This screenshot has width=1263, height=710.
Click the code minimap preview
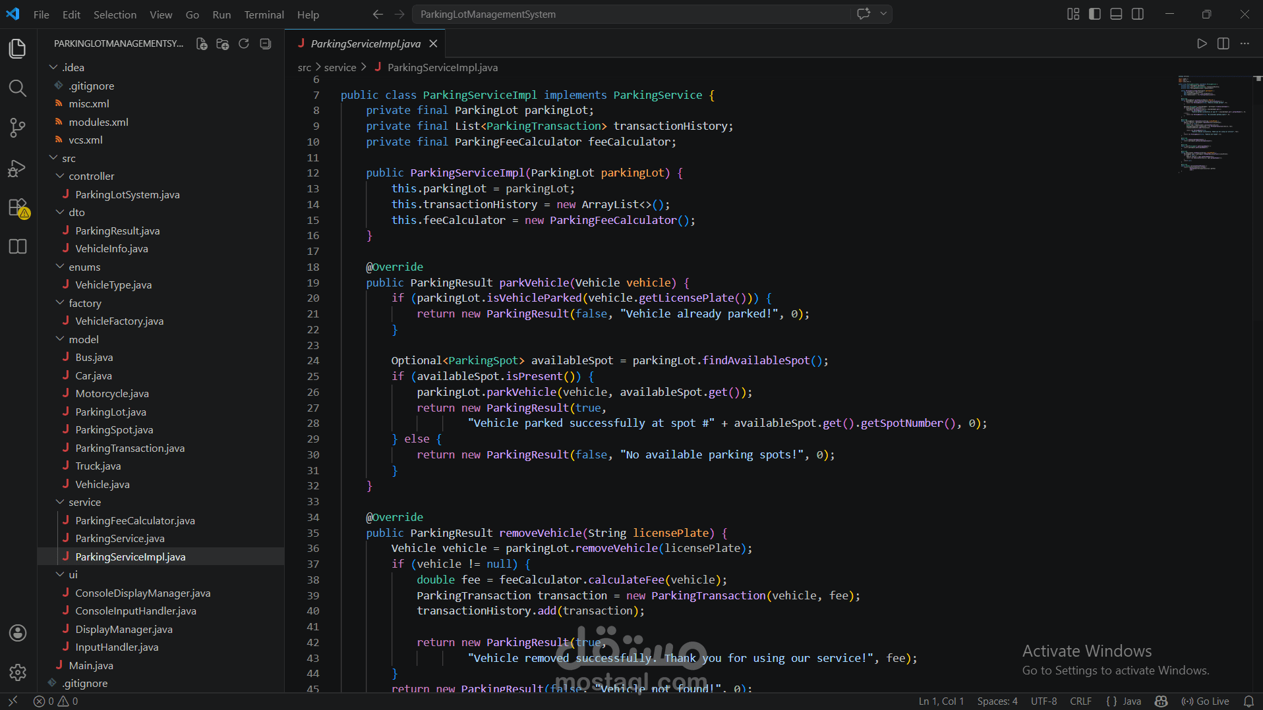pos(1212,125)
